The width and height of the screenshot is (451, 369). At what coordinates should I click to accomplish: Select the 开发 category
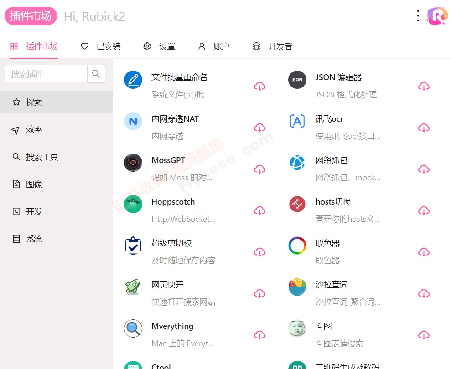57,212
